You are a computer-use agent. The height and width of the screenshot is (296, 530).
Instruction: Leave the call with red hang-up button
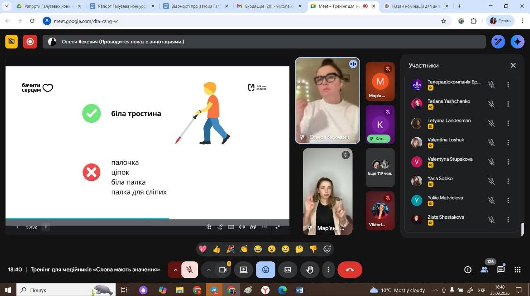tap(350, 270)
